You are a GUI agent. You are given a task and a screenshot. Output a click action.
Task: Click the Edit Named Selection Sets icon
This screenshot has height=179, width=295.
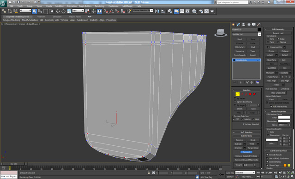point(129,11)
